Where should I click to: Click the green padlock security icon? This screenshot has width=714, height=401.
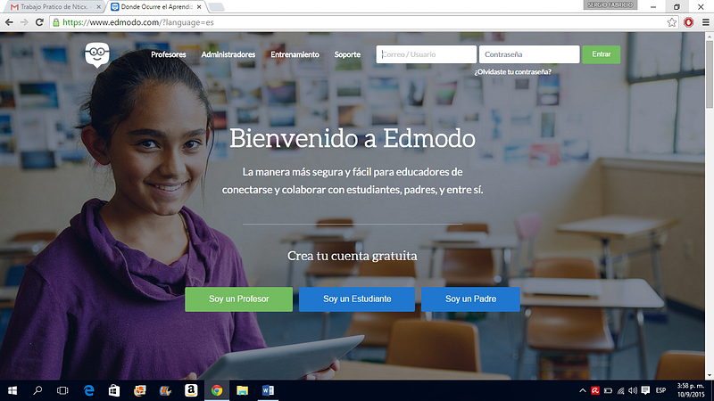pyautogui.click(x=56, y=22)
